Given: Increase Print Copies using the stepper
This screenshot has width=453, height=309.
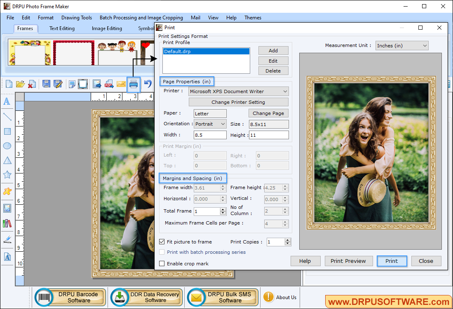Looking at the screenshot, I should click(288, 240).
